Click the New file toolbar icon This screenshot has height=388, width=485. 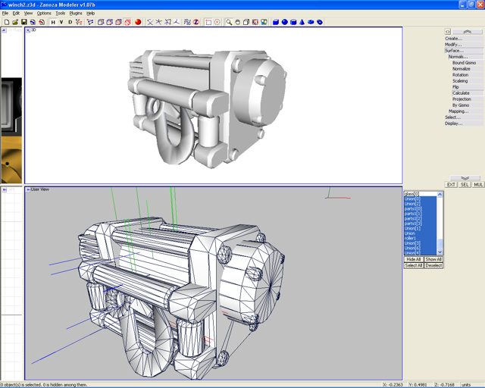point(6,22)
